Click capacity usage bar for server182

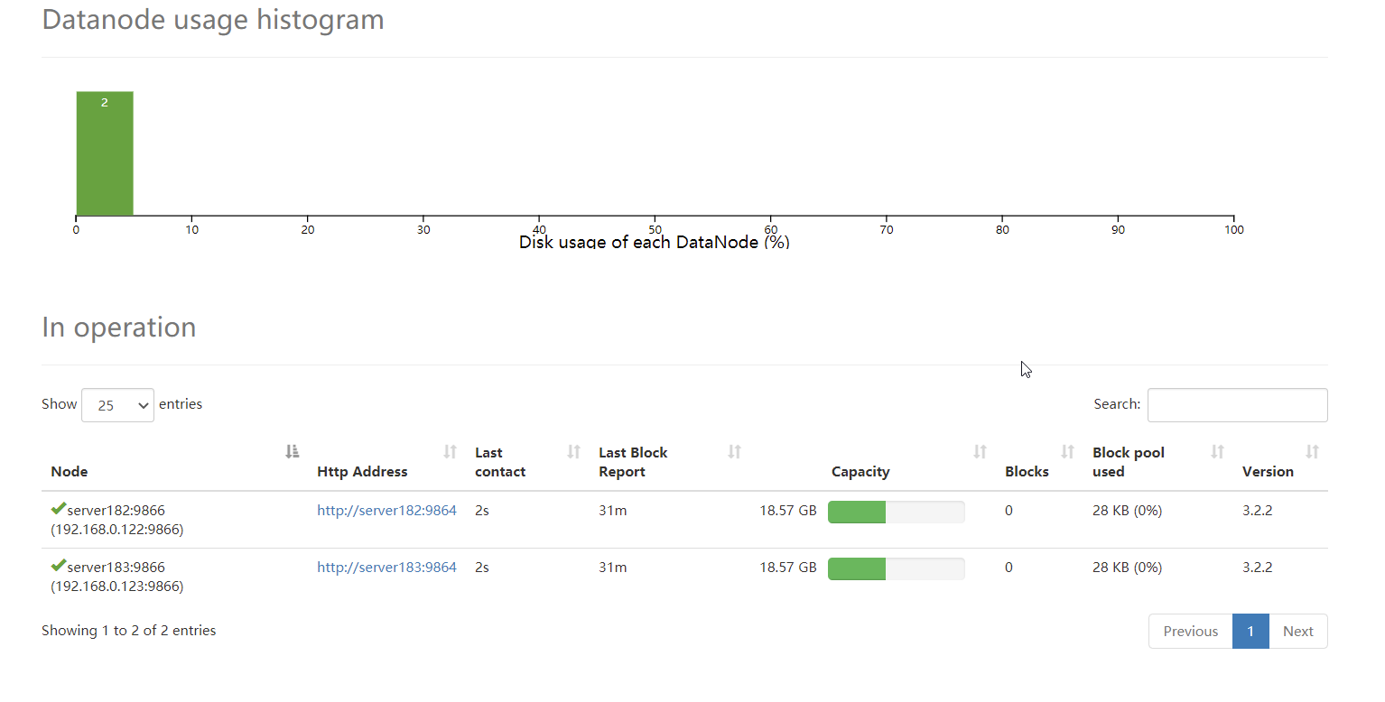click(x=896, y=513)
